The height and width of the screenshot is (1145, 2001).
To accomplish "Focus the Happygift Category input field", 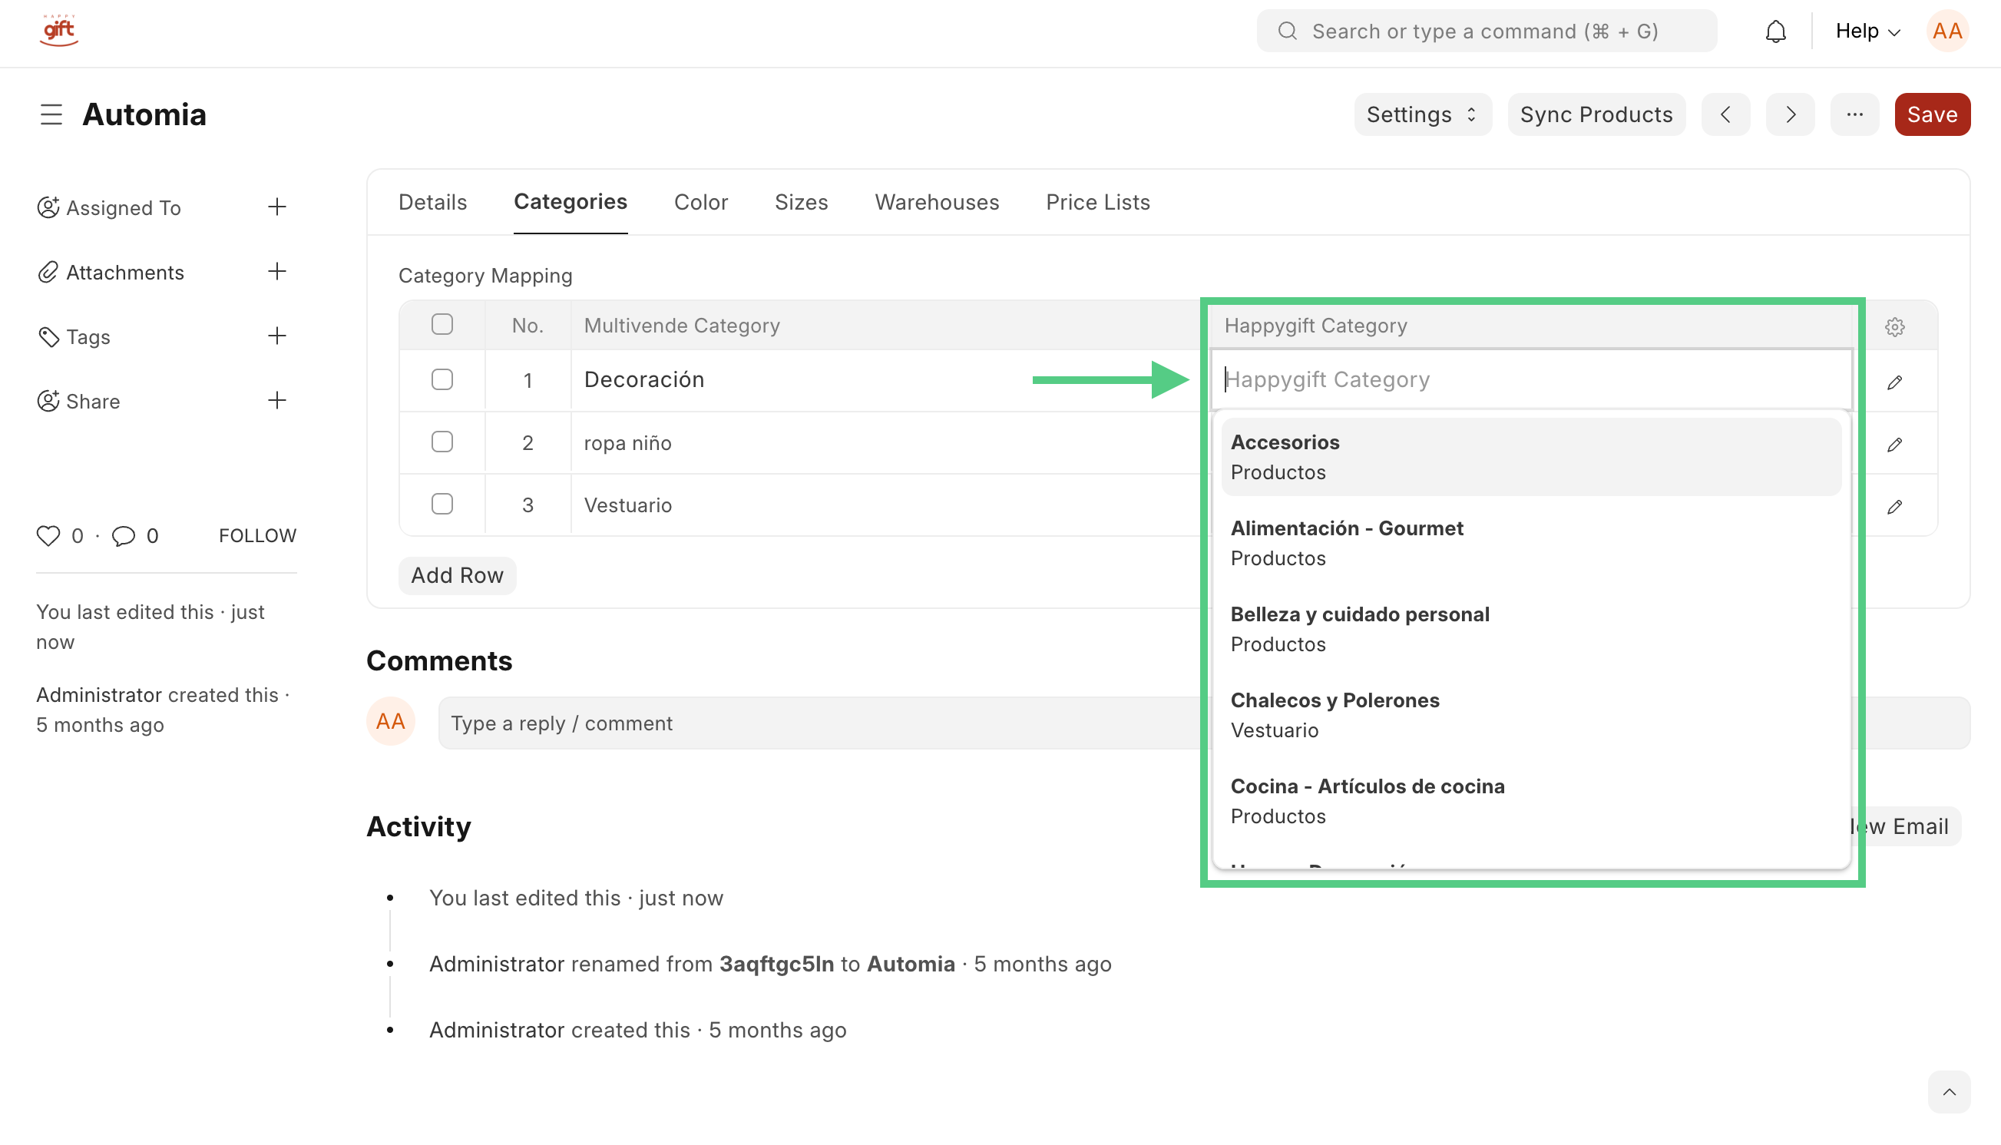I will tap(1531, 380).
